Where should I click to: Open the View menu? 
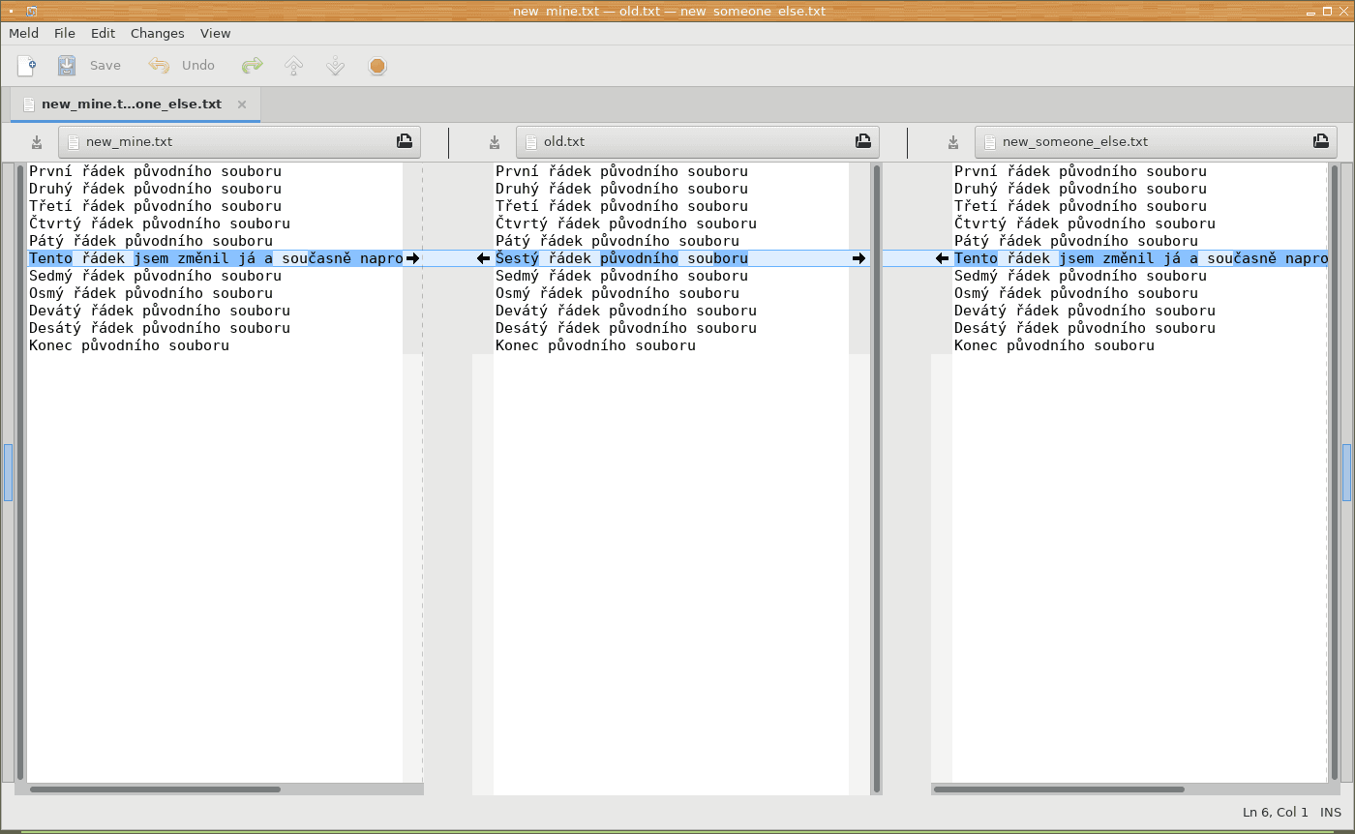tap(215, 33)
